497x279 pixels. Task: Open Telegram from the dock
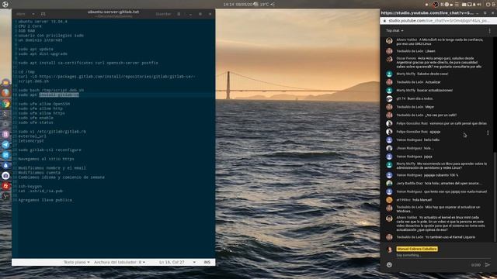pos(5,145)
